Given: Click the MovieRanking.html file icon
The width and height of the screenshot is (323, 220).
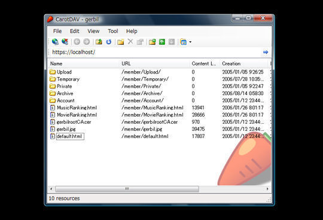Looking at the screenshot, I should (x=53, y=115).
